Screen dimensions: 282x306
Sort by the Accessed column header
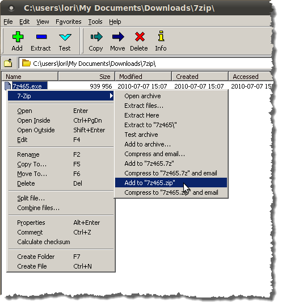pyautogui.click(x=251, y=77)
